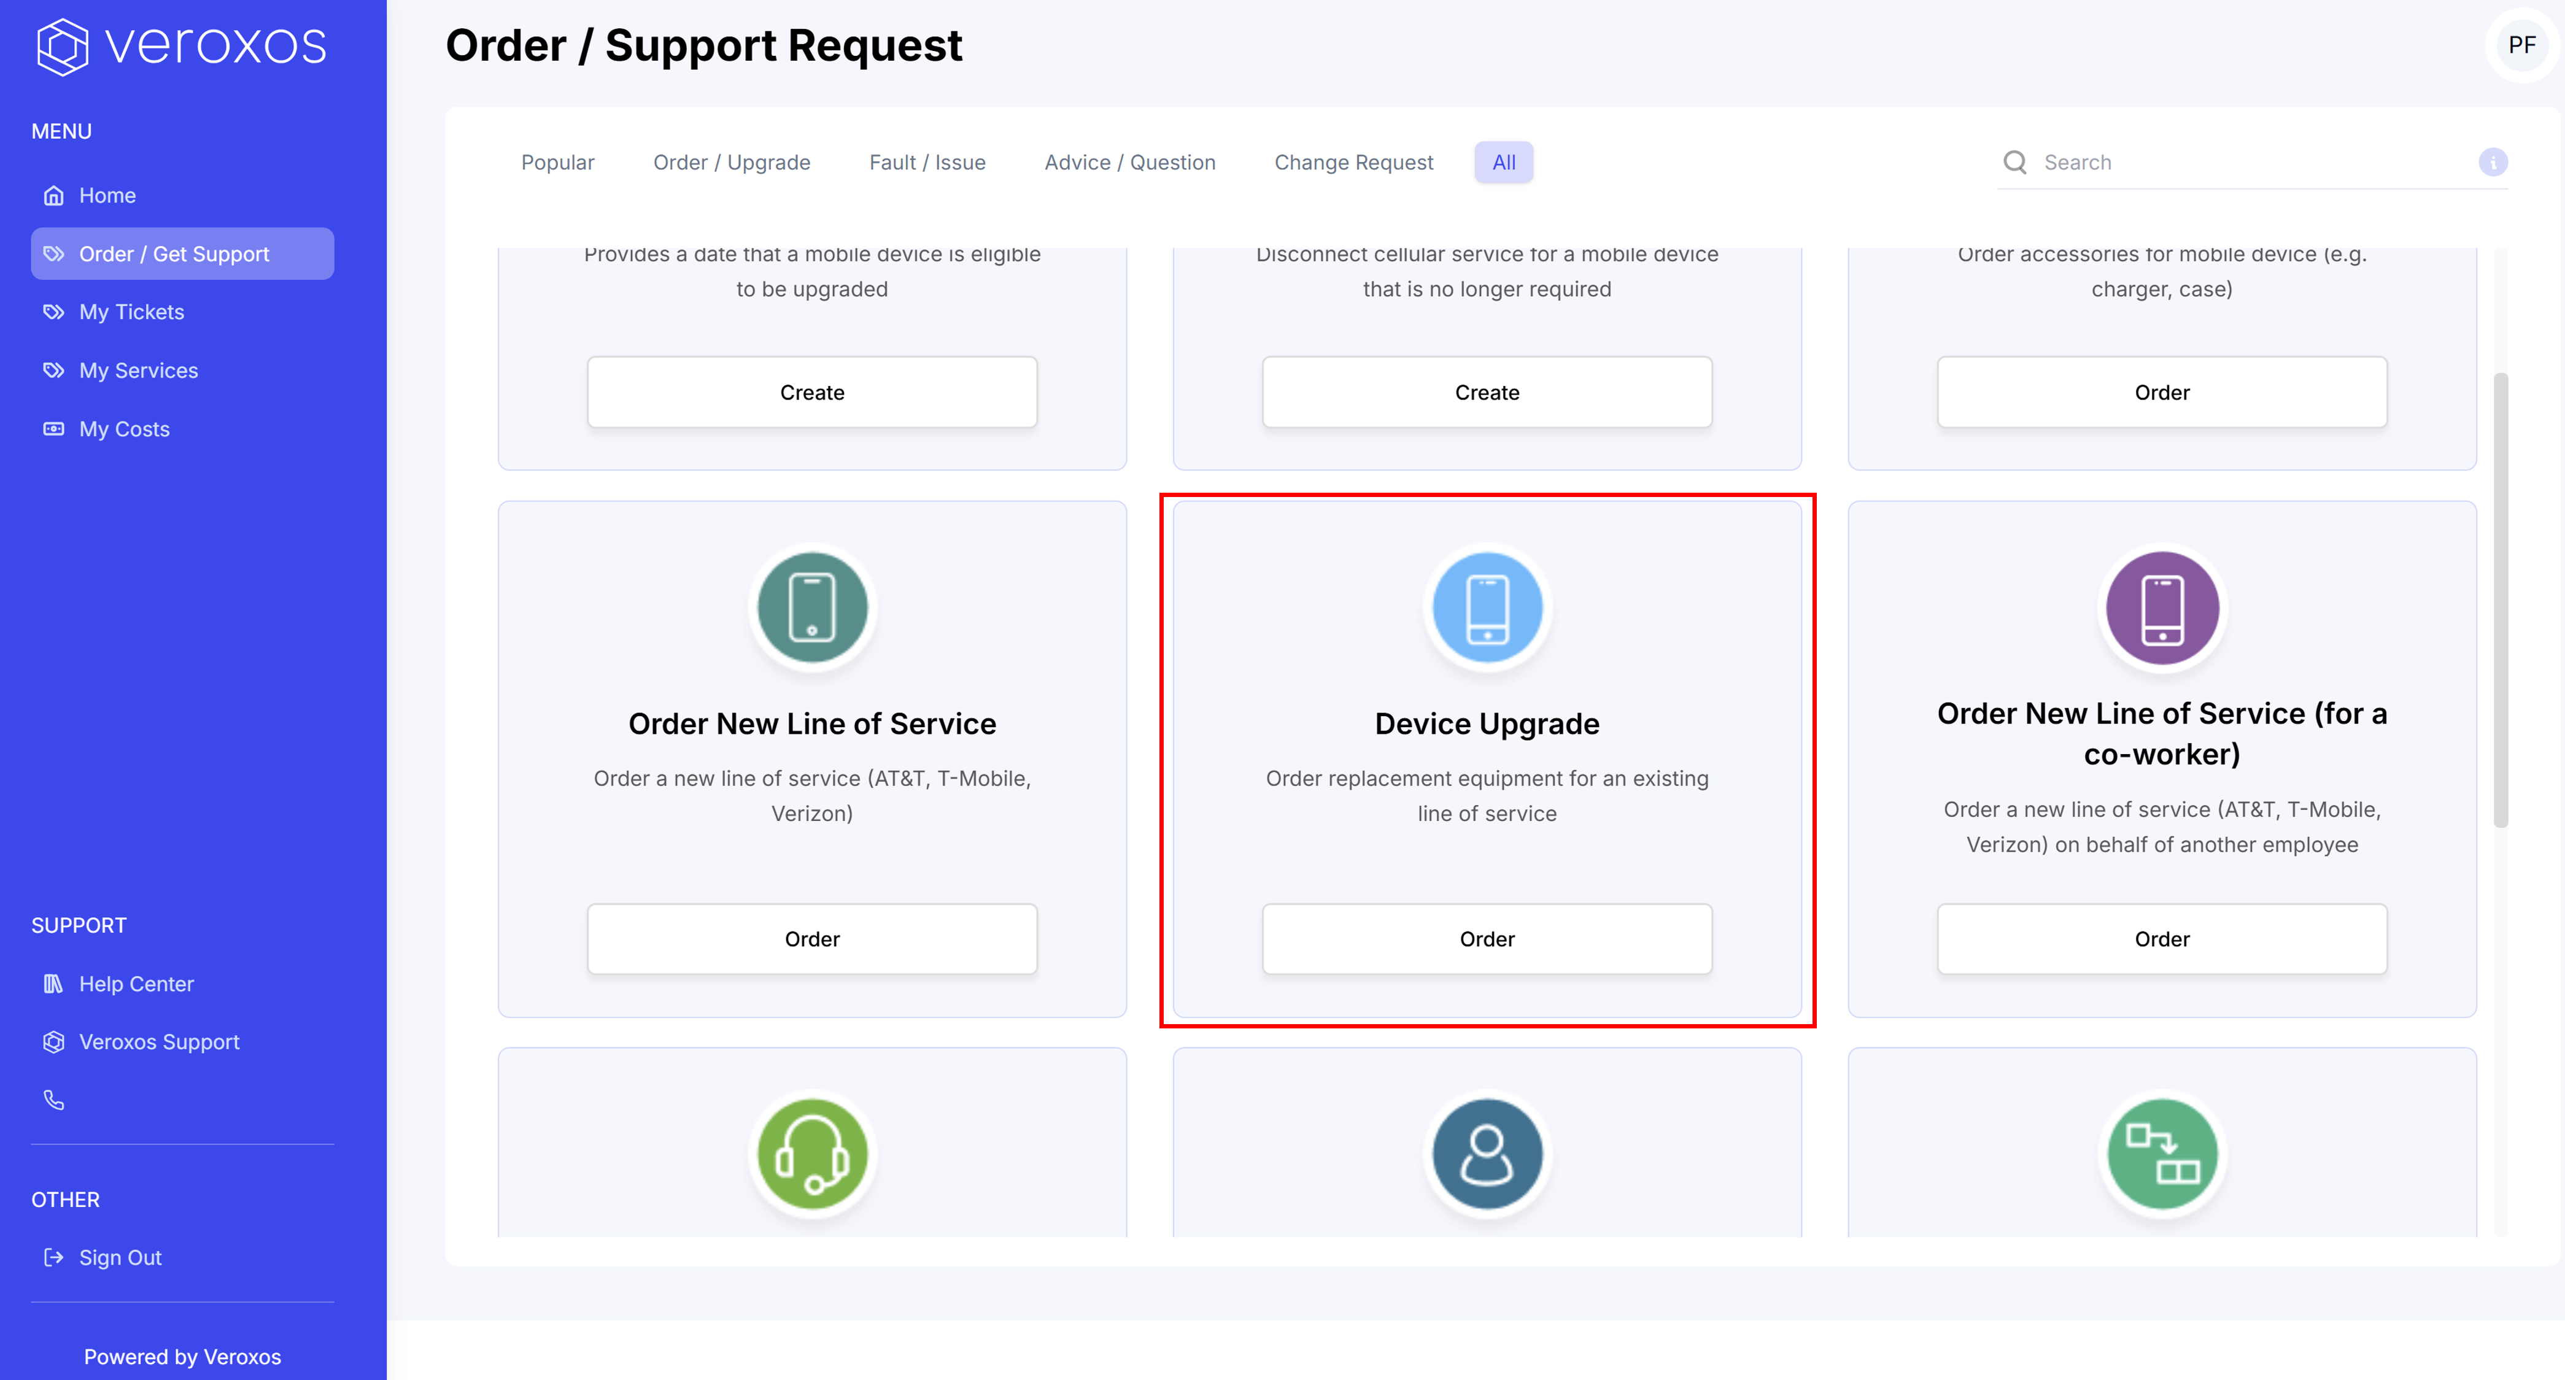Click the tag icon beside My Services

(54, 371)
